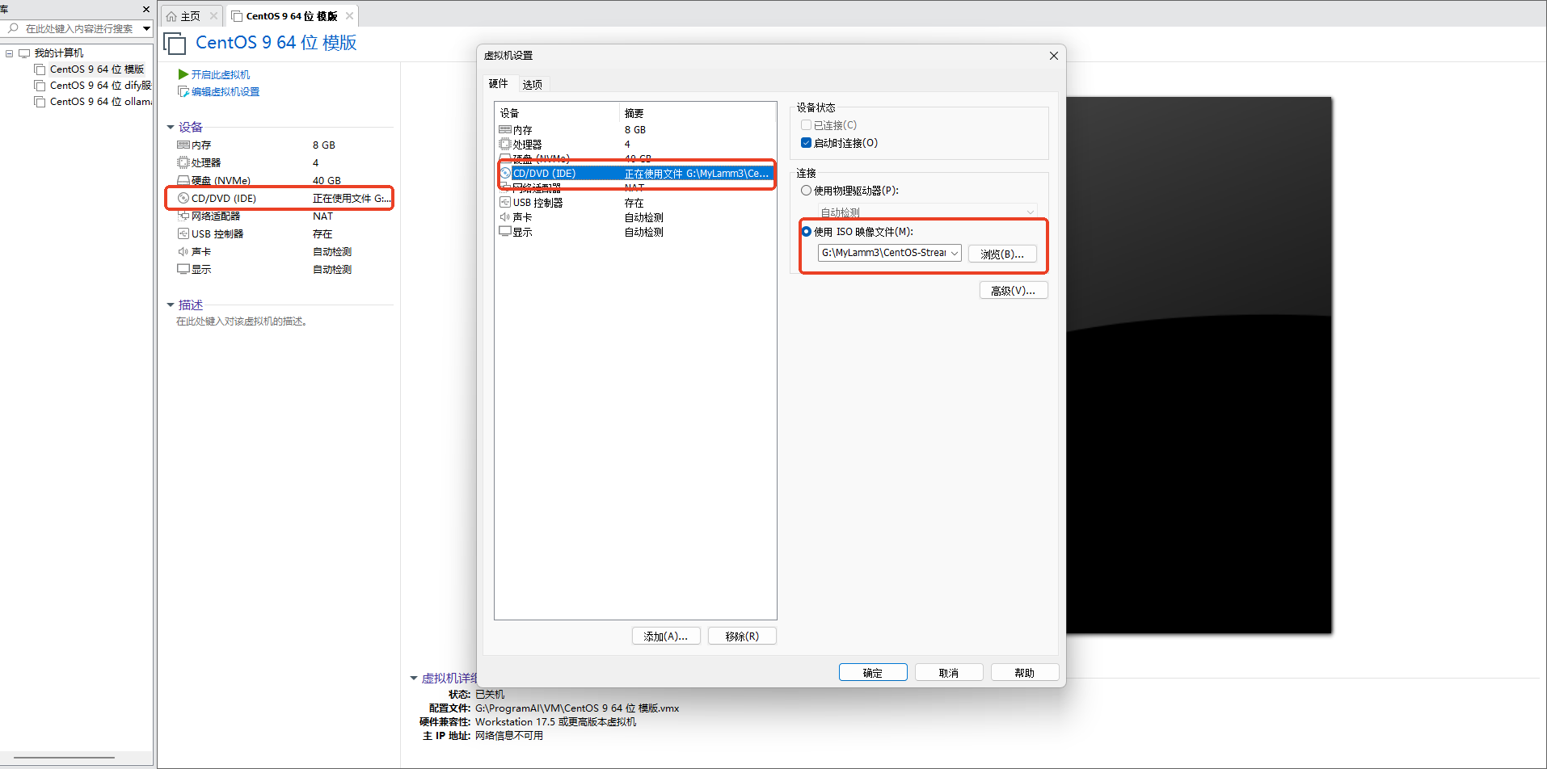Screen dimensions: 1547x769
Task: Click the home icon on 主页 tab
Action: [171, 16]
